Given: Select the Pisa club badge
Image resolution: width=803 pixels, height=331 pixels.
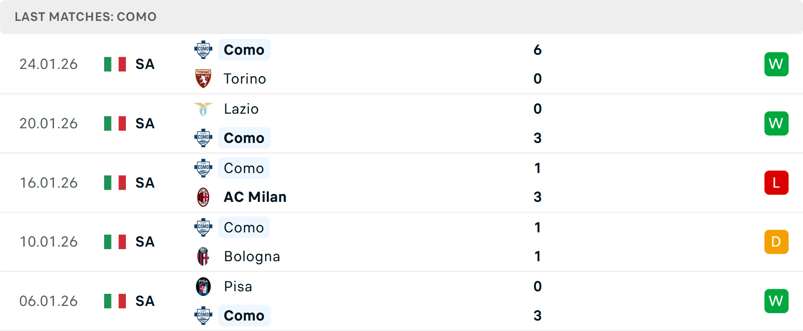Looking at the screenshot, I should point(203,287).
